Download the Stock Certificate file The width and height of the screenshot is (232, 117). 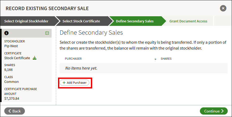point(34,58)
